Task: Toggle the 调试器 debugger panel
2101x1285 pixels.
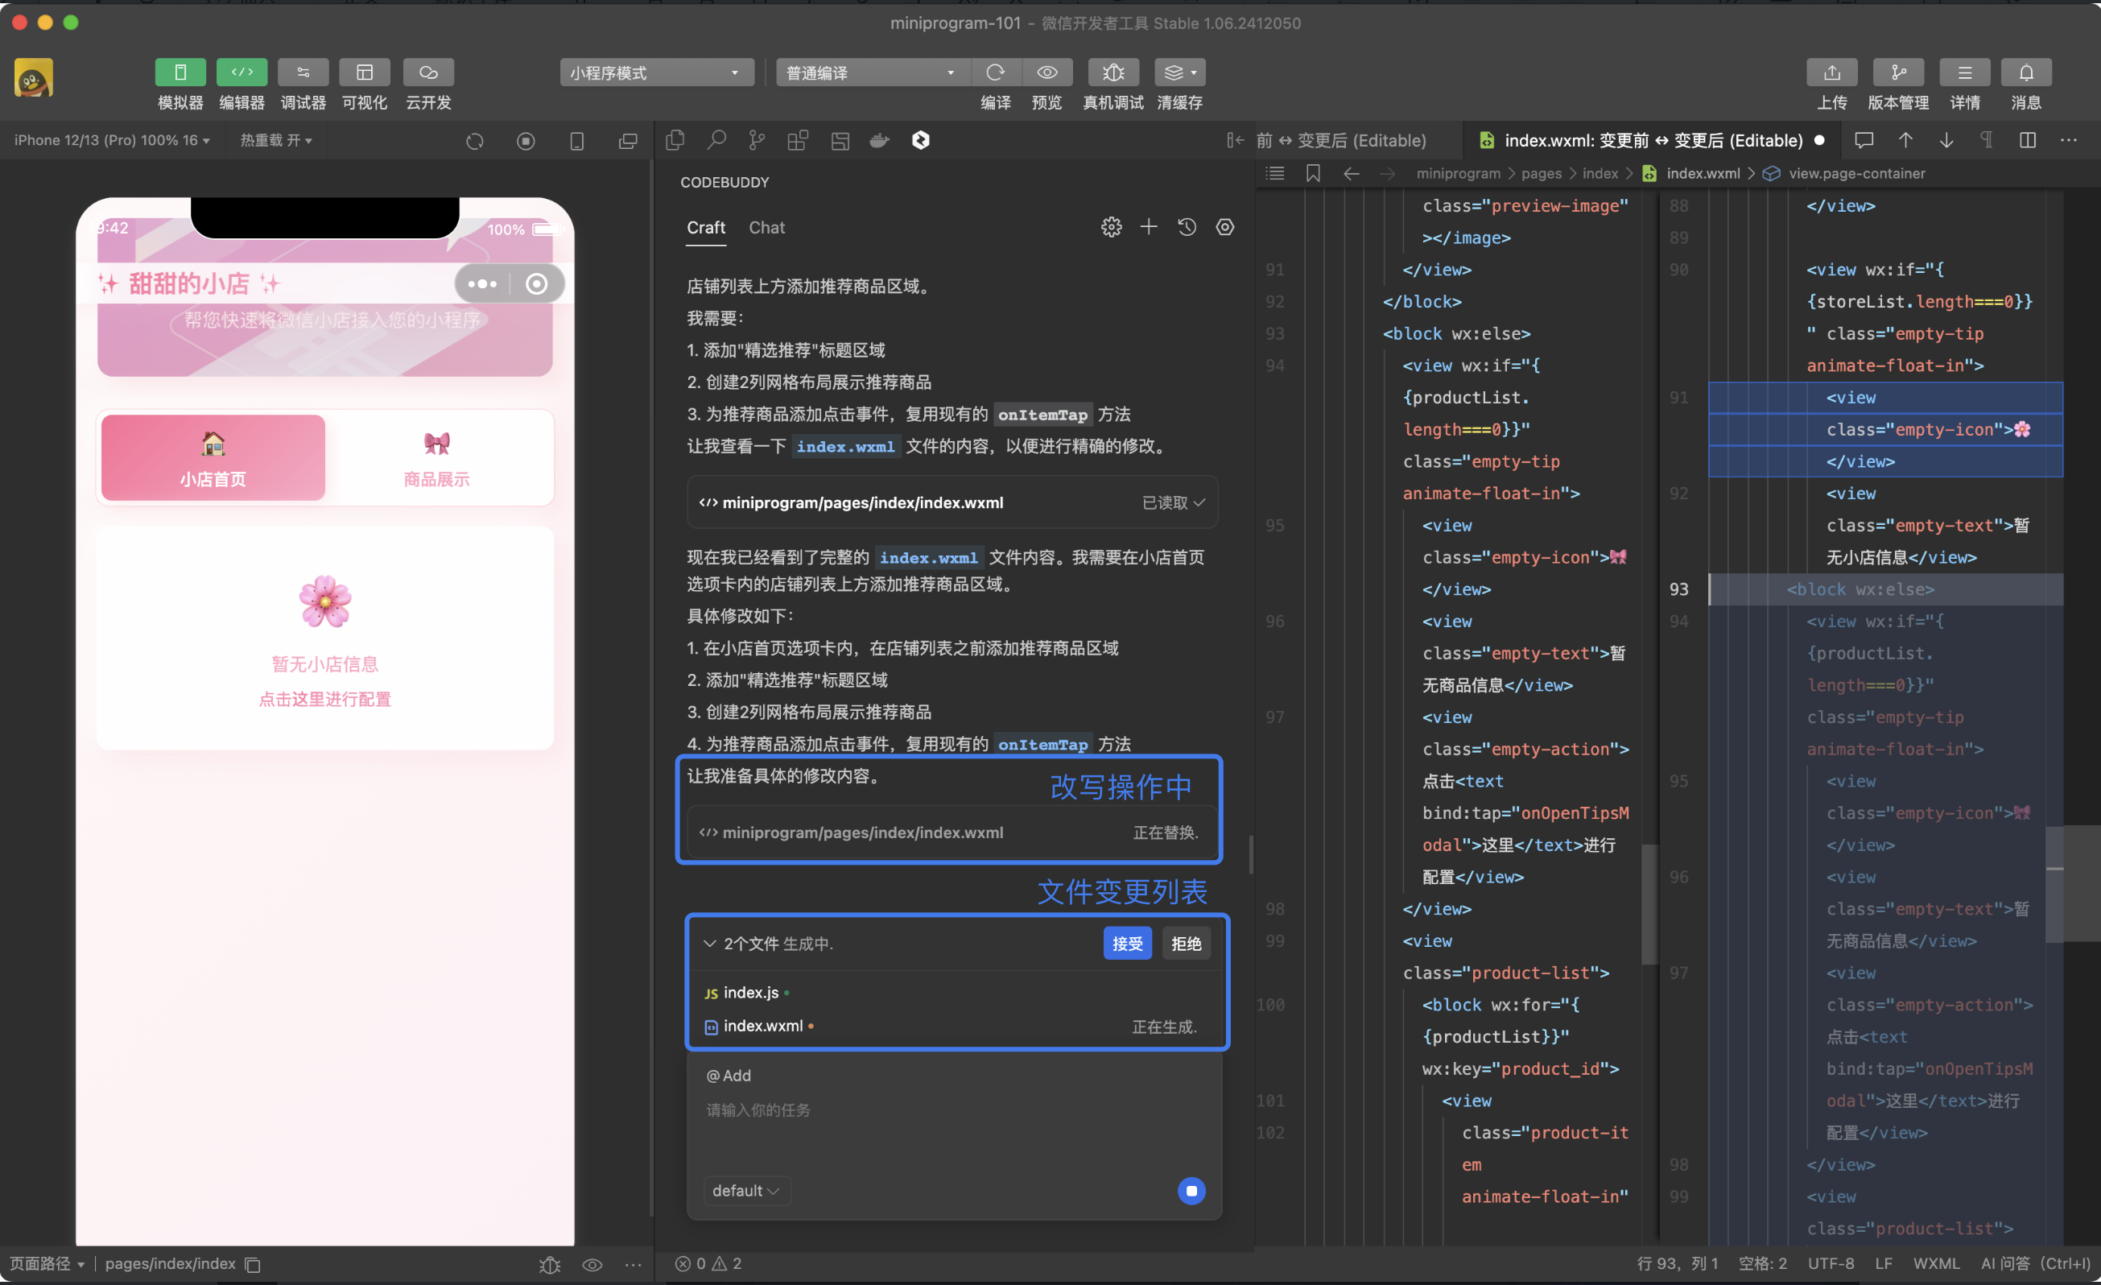Action: [x=303, y=72]
